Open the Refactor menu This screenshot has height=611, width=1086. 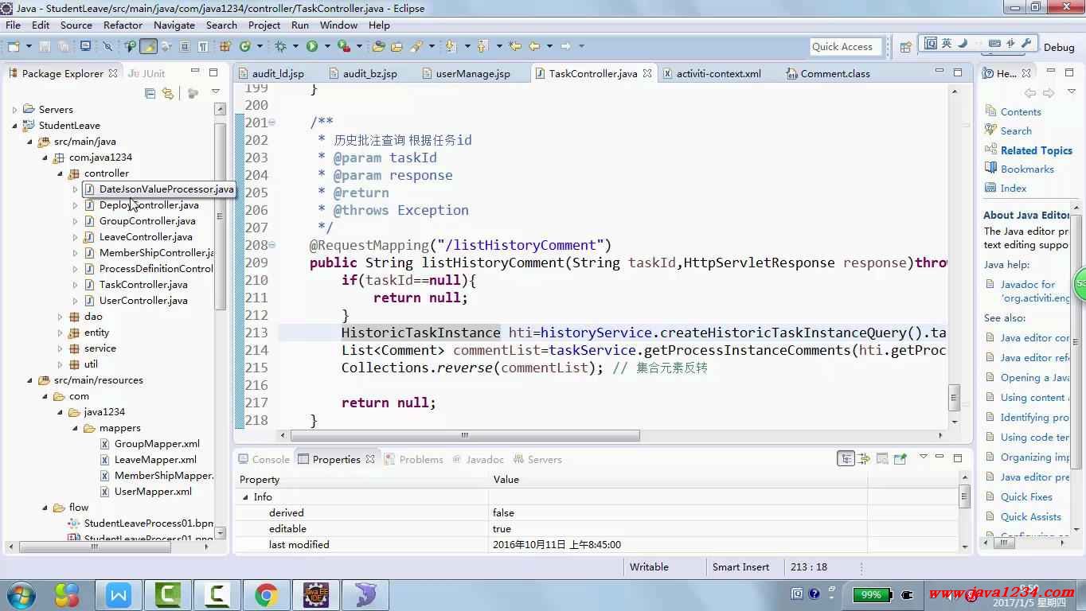pyautogui.click(x=123, y=25)
